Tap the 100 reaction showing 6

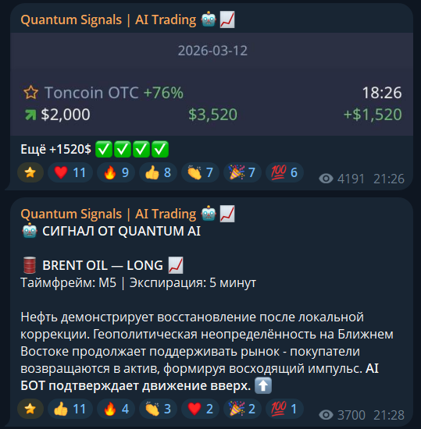click(x=284, y=172)
